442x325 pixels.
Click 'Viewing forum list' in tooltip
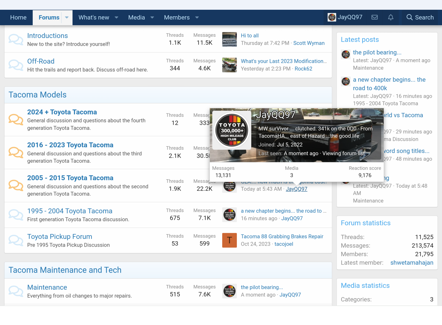point(343,154)
